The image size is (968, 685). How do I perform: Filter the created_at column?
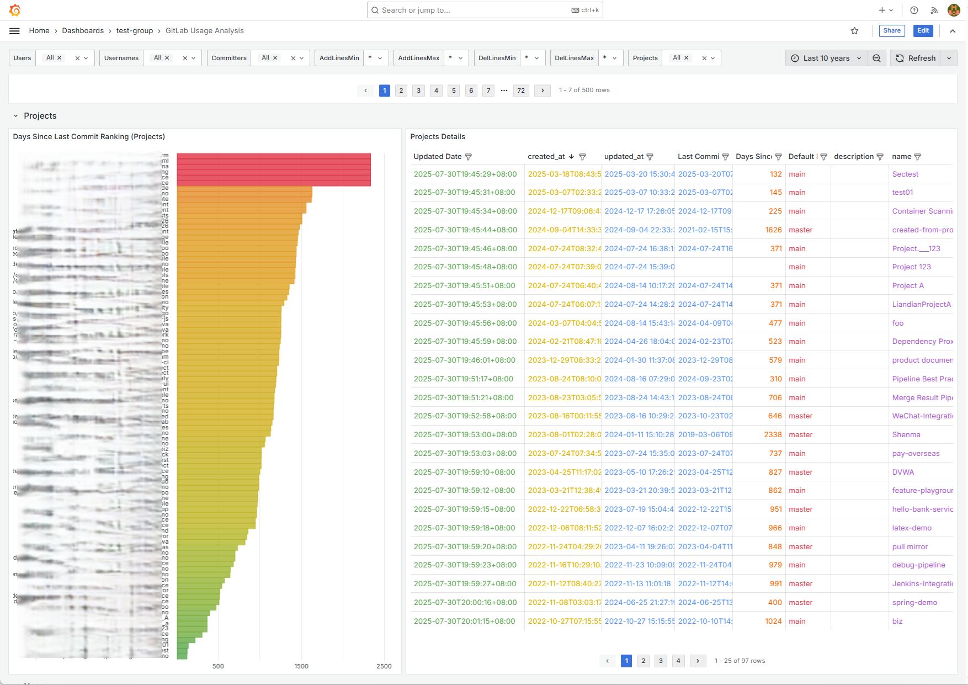coord(582,157)
